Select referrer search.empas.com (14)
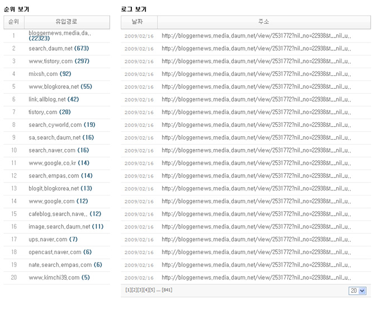Viewport: 380px width, 310px height. (60, 176)
